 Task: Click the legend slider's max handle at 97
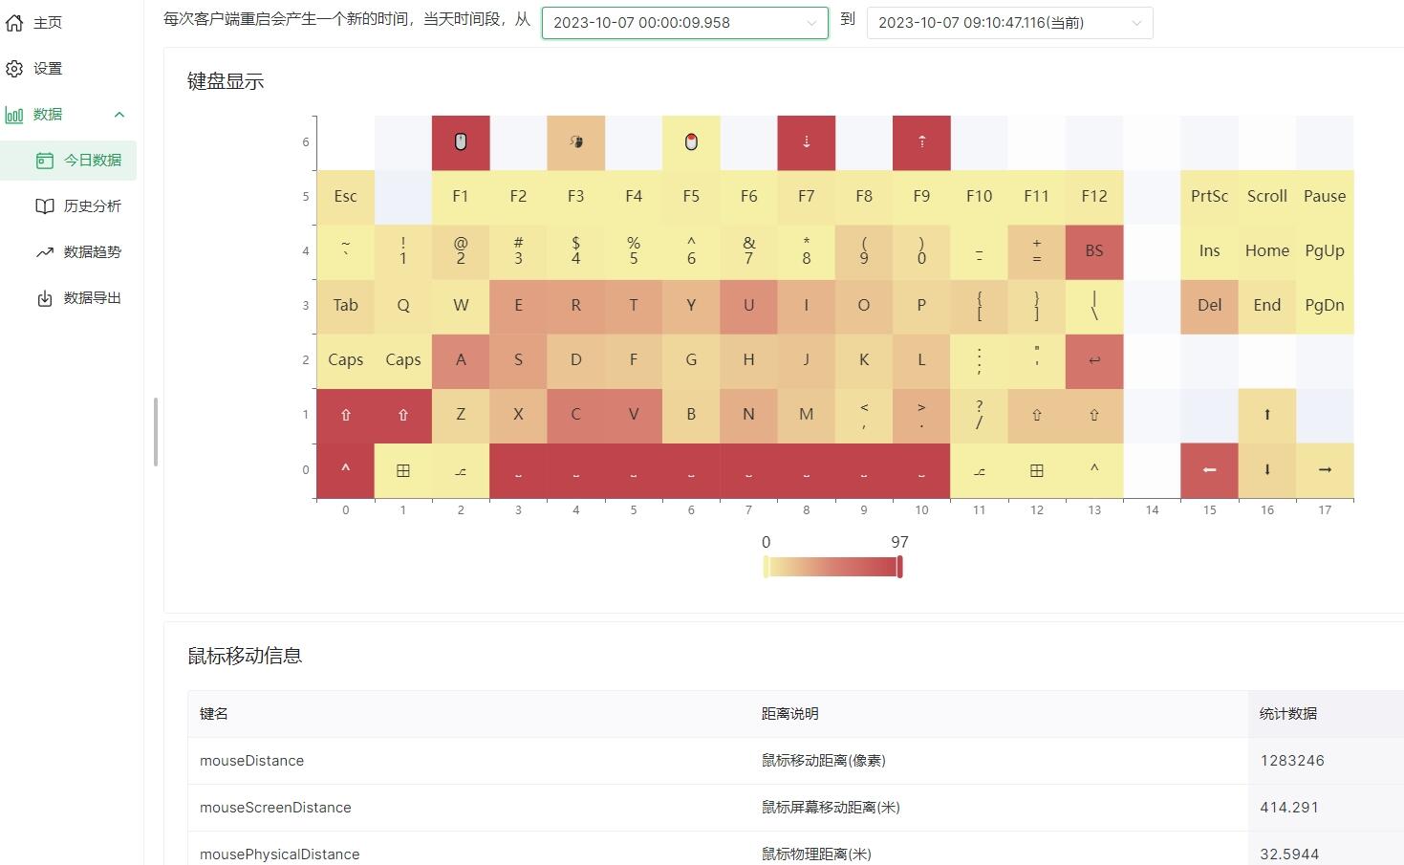pos(899,567)
